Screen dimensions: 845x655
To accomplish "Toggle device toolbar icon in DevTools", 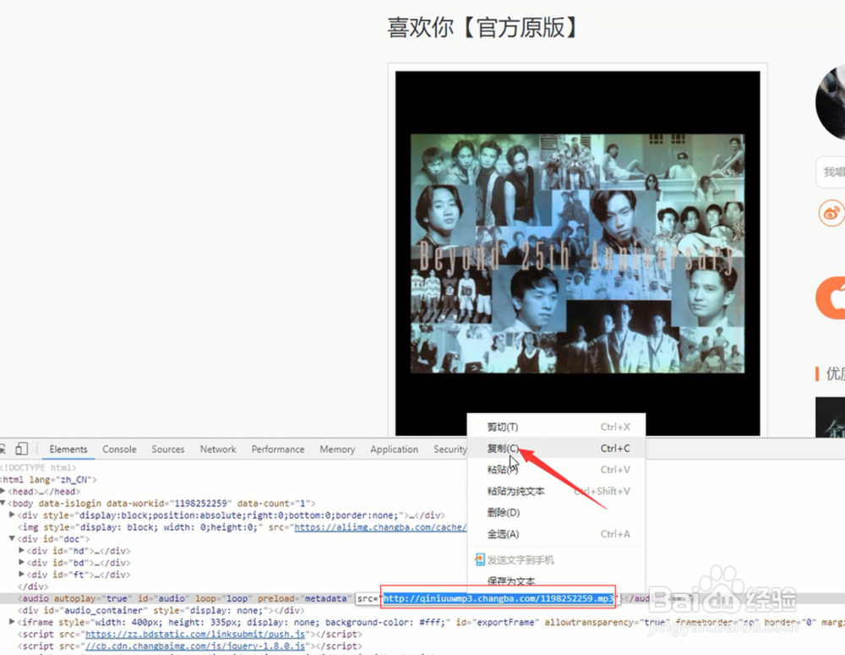I will (x=22, y=449).
